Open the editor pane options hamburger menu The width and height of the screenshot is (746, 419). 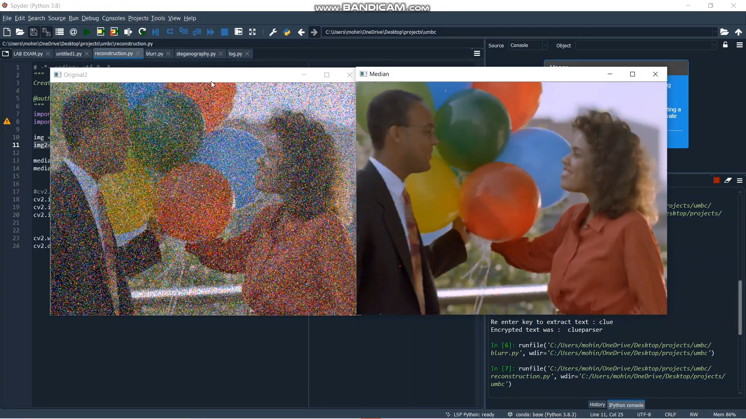pos(477,54)
